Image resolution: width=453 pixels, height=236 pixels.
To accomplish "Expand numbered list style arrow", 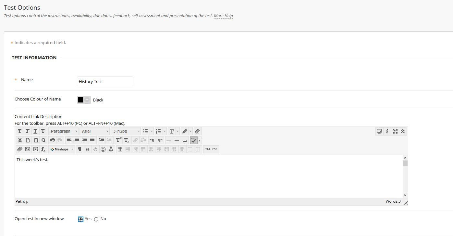I will point(165,131).
